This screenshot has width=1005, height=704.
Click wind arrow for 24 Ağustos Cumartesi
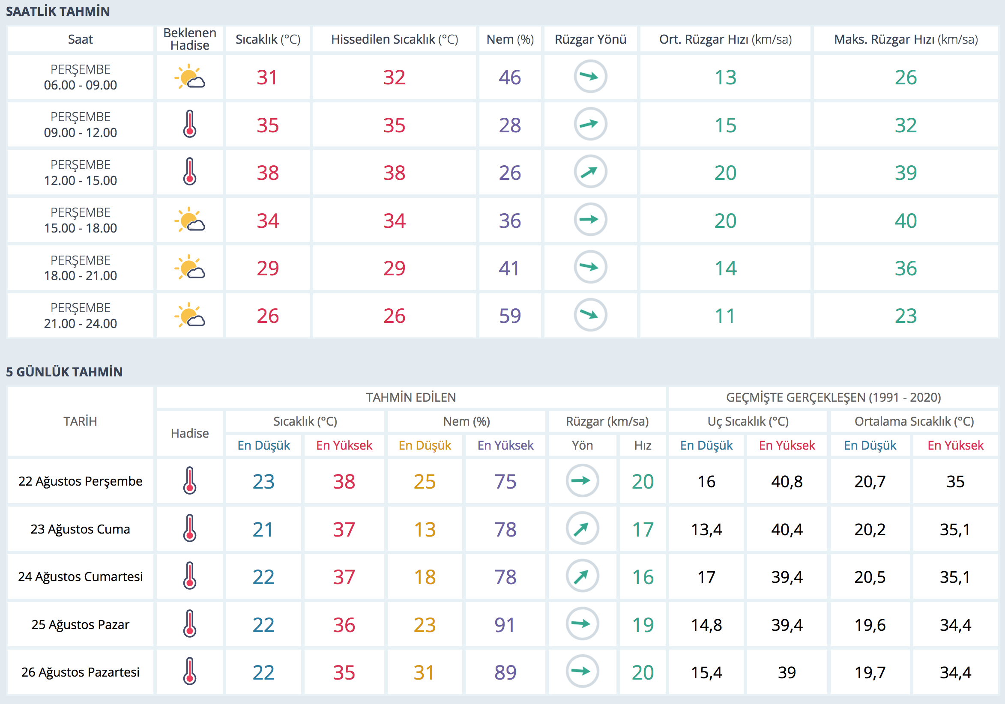(x=582, y=576)
